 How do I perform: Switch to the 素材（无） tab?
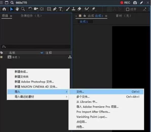(x=123, y=16)
